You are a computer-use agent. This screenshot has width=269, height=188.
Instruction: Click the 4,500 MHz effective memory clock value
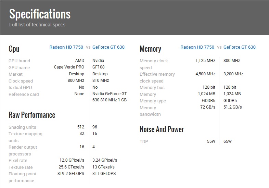pos(205,74)
